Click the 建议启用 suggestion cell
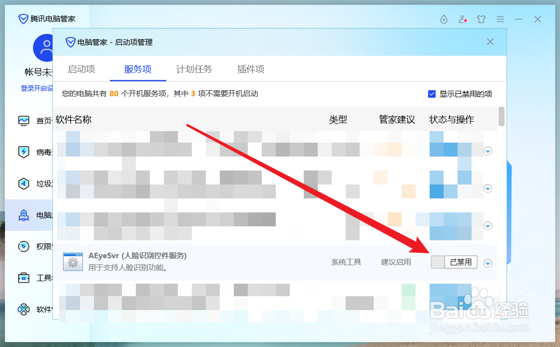The height and width of the screenshot is (347, 560). pyautogui.click(x=396, y=262)
